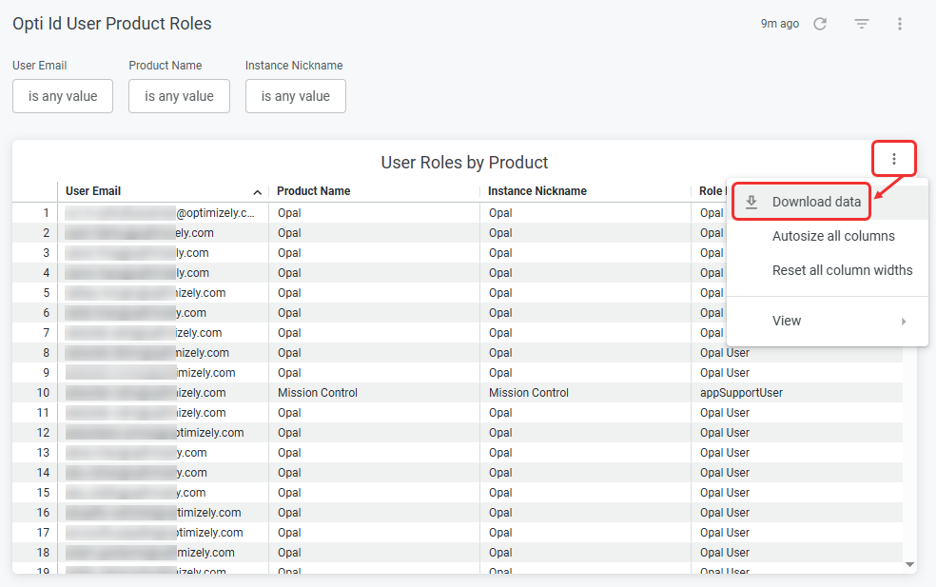Click scroll-down arrow of table scrollbar
Image resolution: width=937 pixels, height=587 pixels.
coord(909,564)
